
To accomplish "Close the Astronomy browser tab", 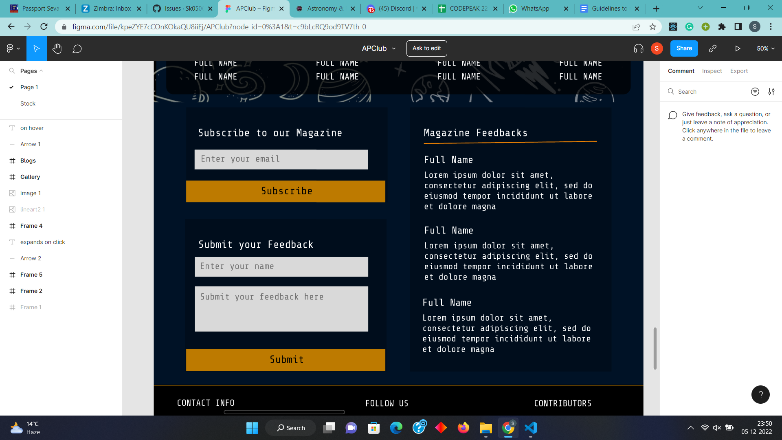I will (x=353, y=9).
